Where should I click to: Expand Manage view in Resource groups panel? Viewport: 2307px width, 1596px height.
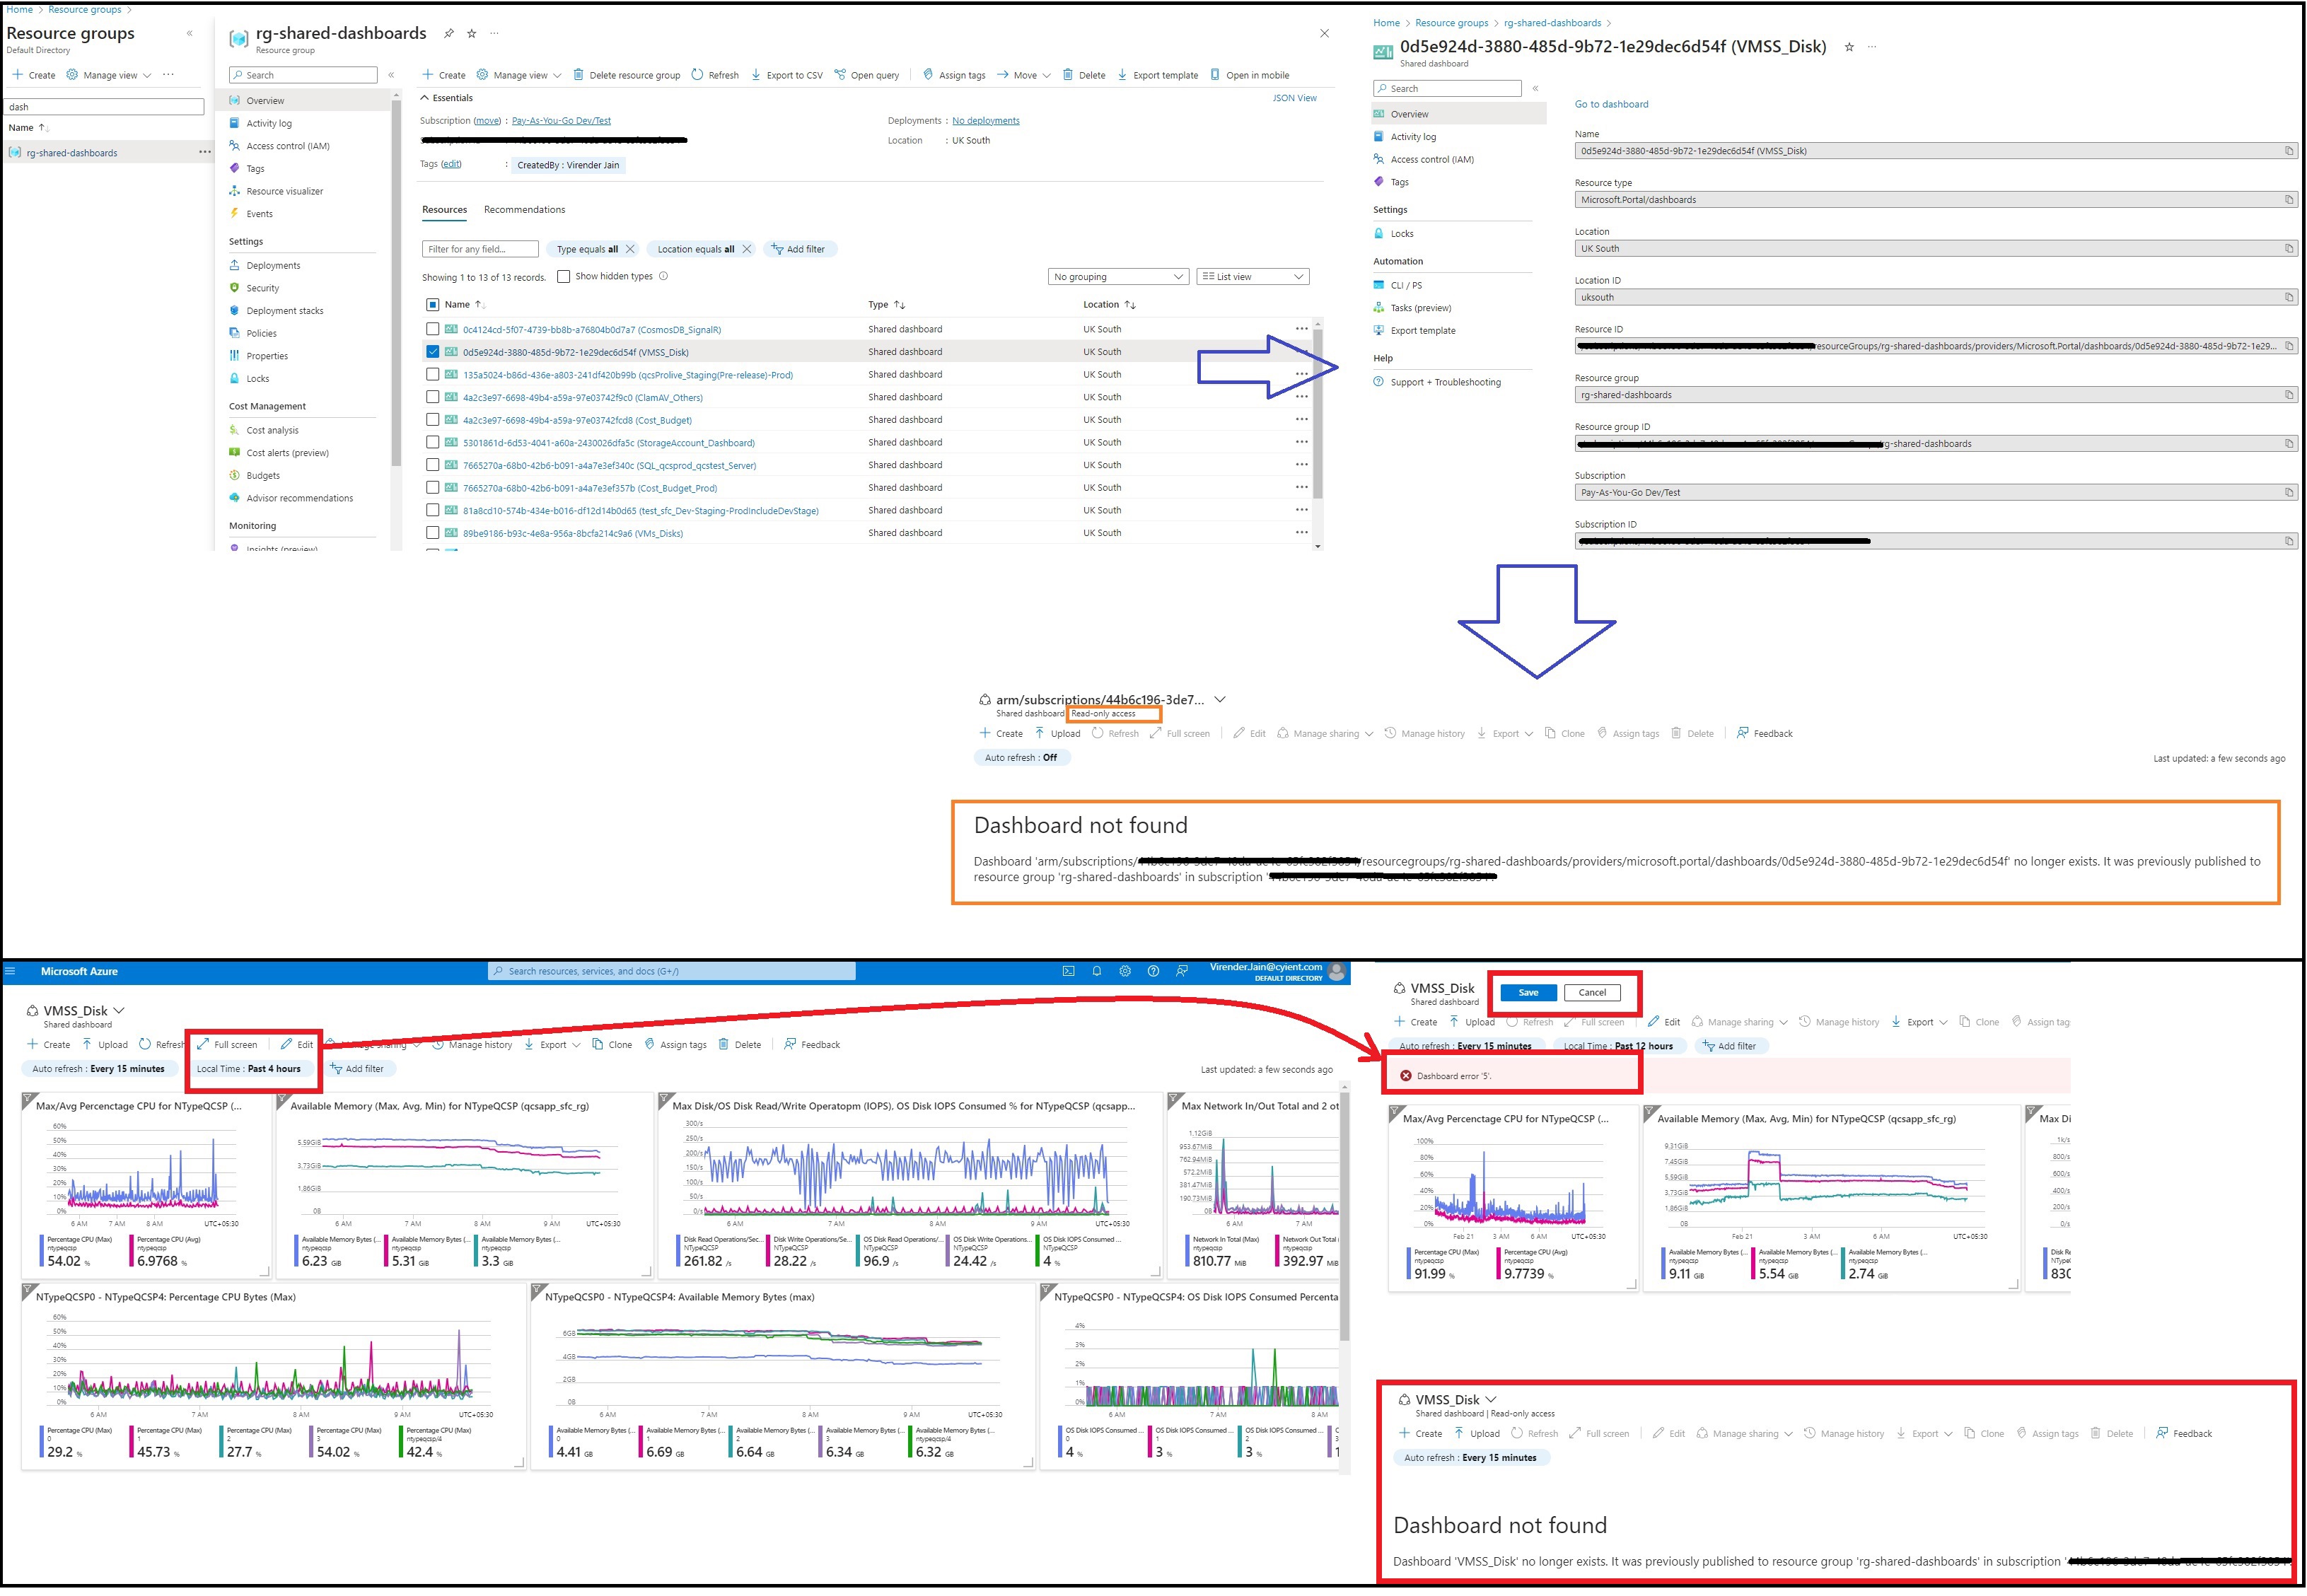pyautogui.click(x=109, y=75)
